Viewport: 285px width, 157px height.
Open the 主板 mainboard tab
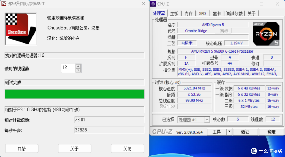click(174, 13)
